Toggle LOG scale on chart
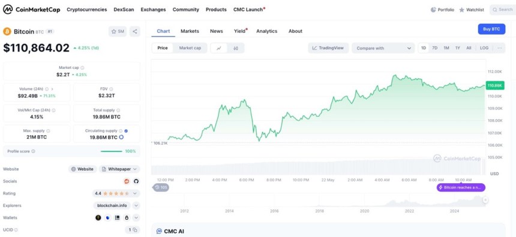Viewport: 516px width, 237px height. coord(484,48)
